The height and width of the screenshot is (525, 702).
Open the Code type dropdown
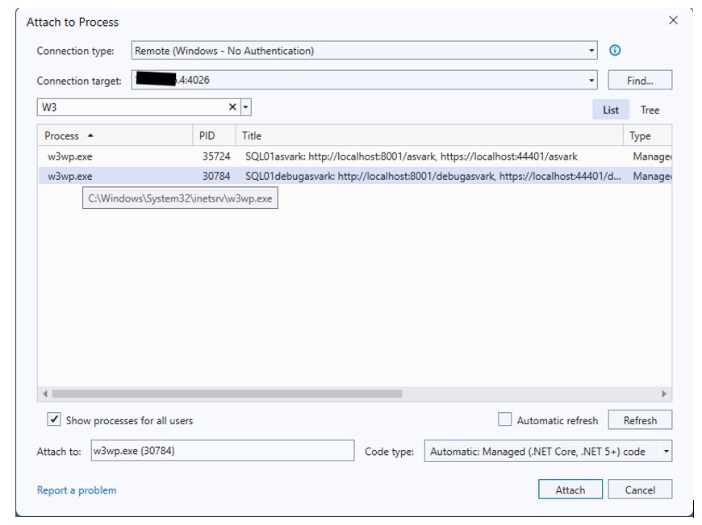666,452
